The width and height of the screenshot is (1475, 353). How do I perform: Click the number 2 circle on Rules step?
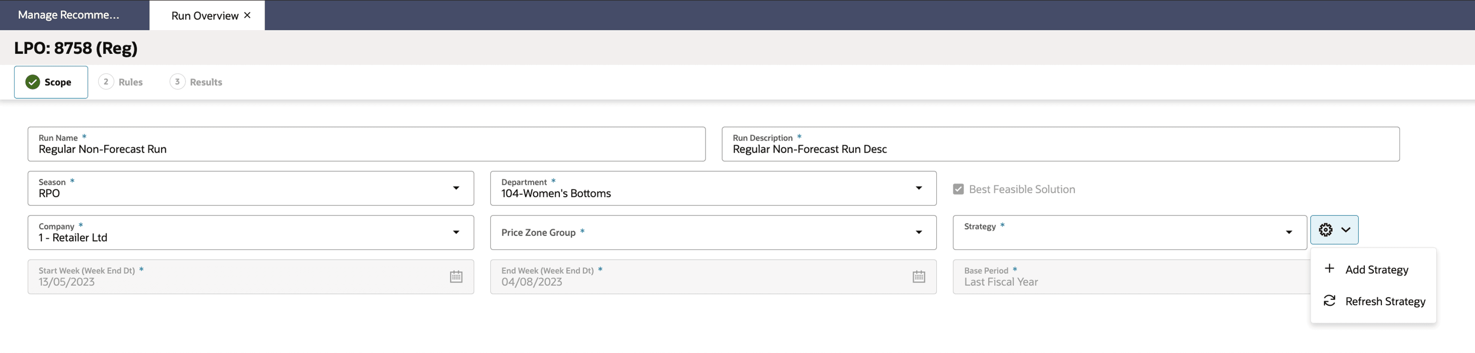coord(106,81)
